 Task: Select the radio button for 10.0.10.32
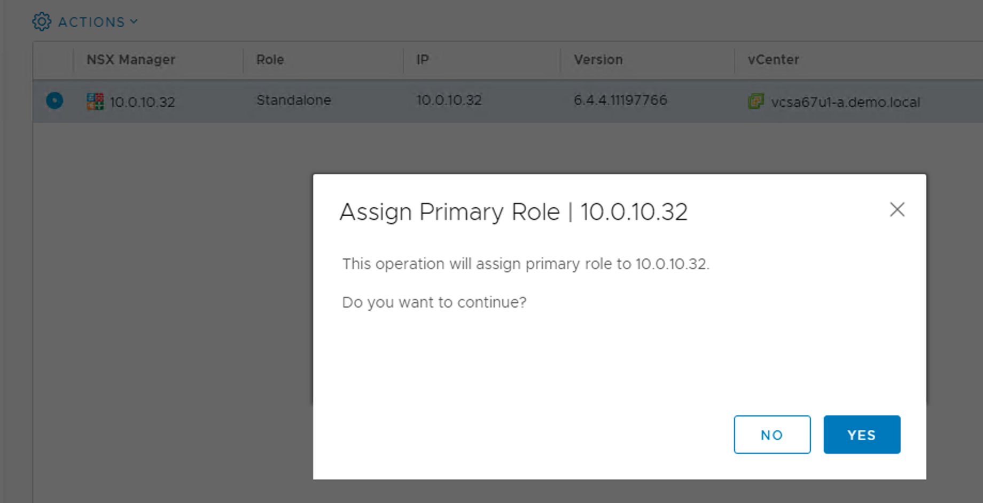pos(54,100)
